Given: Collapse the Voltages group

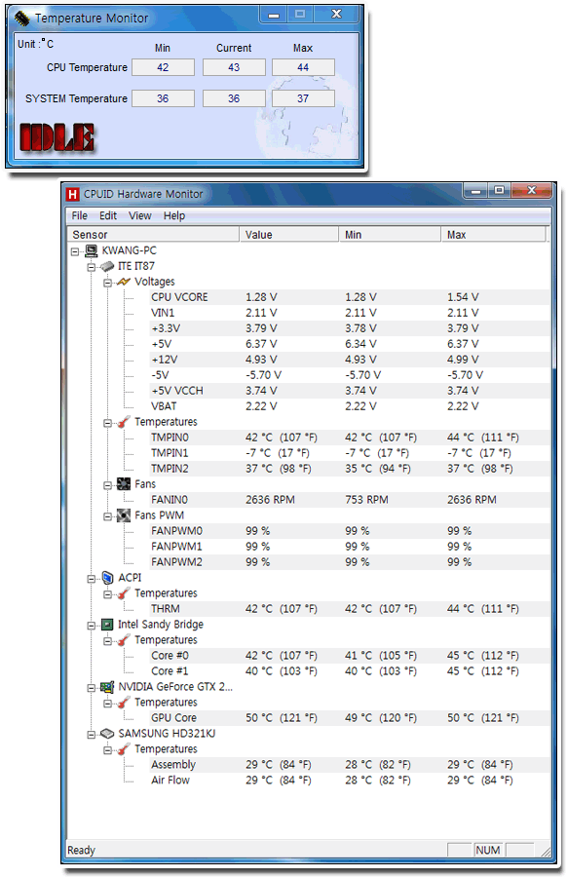Looking at the screenshot, I should pyautogui.click(x=107, y=283).
